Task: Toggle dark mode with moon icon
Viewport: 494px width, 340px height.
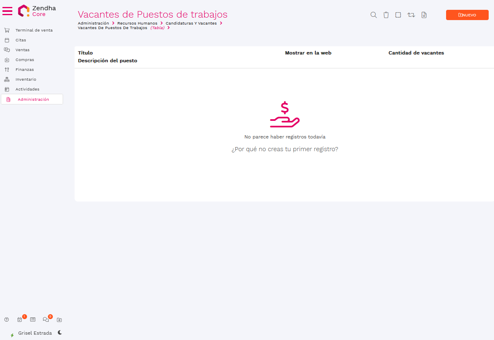Action: [x=60, y=333]
